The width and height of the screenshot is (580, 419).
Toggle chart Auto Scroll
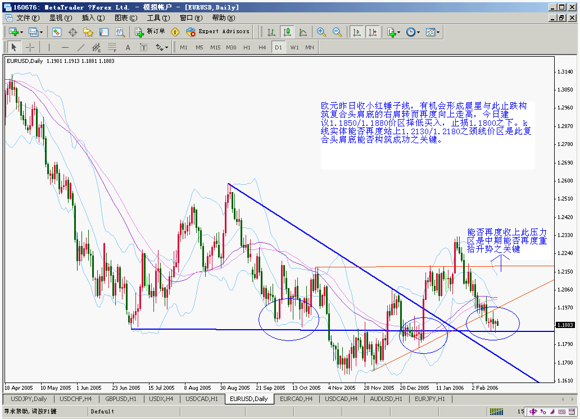tap(356, 32)
